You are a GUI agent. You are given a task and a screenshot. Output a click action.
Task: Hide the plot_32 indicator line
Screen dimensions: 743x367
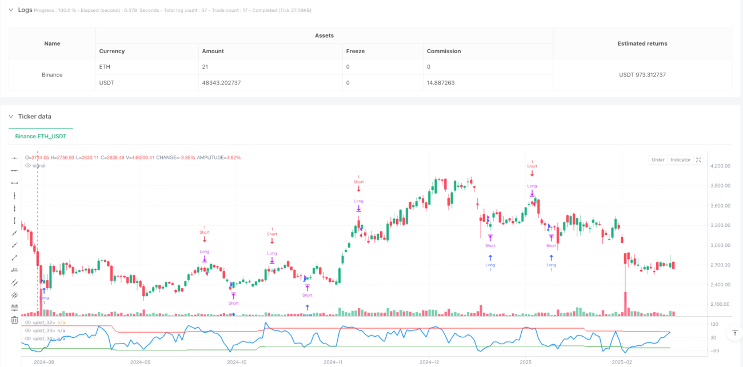(28, 323)
